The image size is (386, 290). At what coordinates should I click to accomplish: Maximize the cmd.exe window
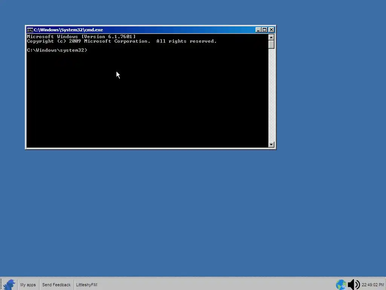coord(264,30)
